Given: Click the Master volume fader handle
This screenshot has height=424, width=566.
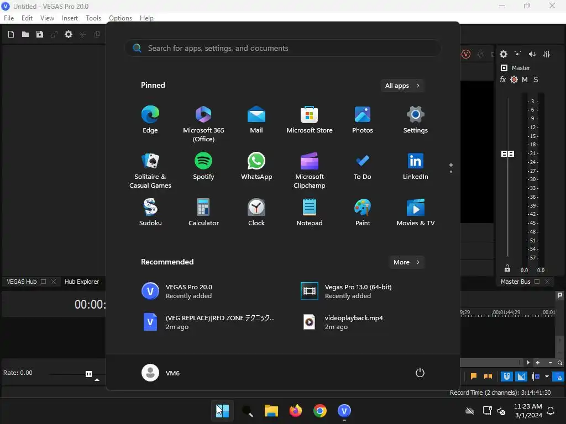Looking at the screenshot, I should [507, 154].
